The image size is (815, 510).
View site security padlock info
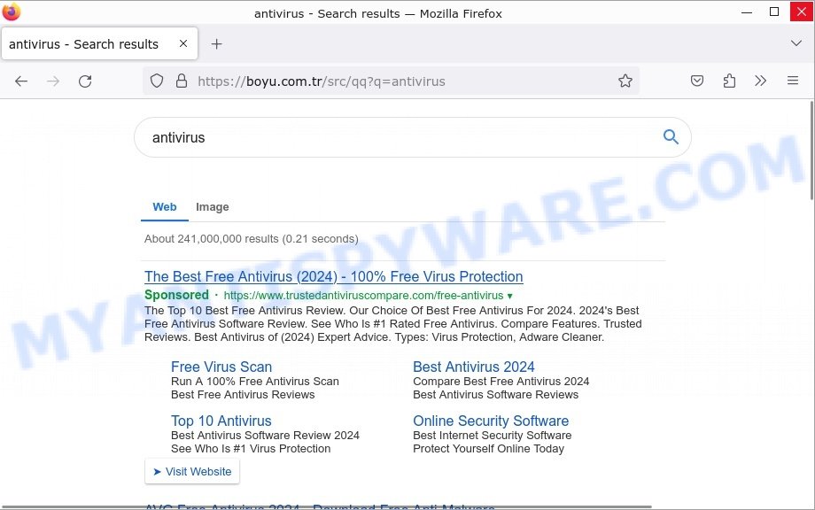182,81
